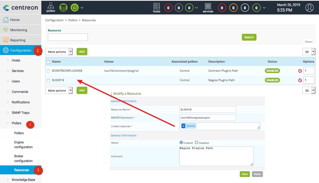319x183 pixels.
Task: Click the Resource search input field
Action: point(68,37)
